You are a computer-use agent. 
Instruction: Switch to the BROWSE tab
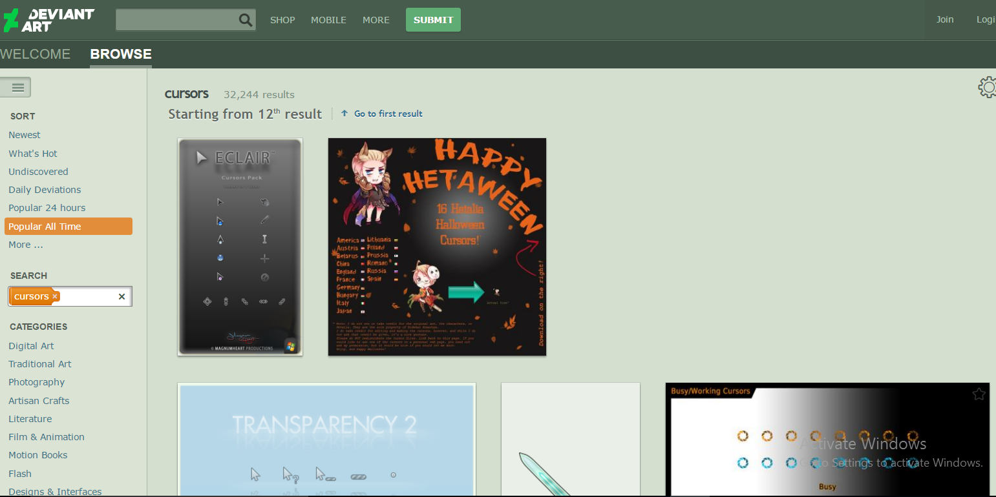point(121,54)
